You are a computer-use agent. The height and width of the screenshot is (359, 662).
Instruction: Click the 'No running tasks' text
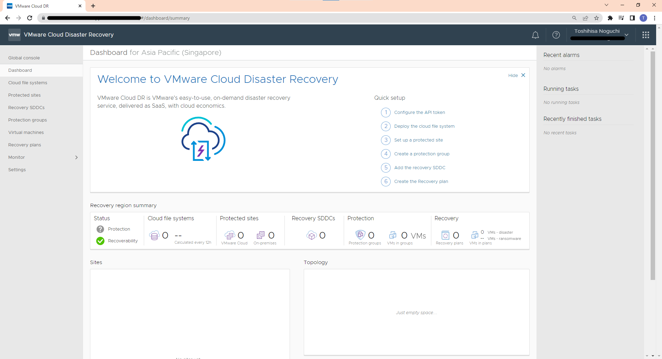click(x=561, y=103)
